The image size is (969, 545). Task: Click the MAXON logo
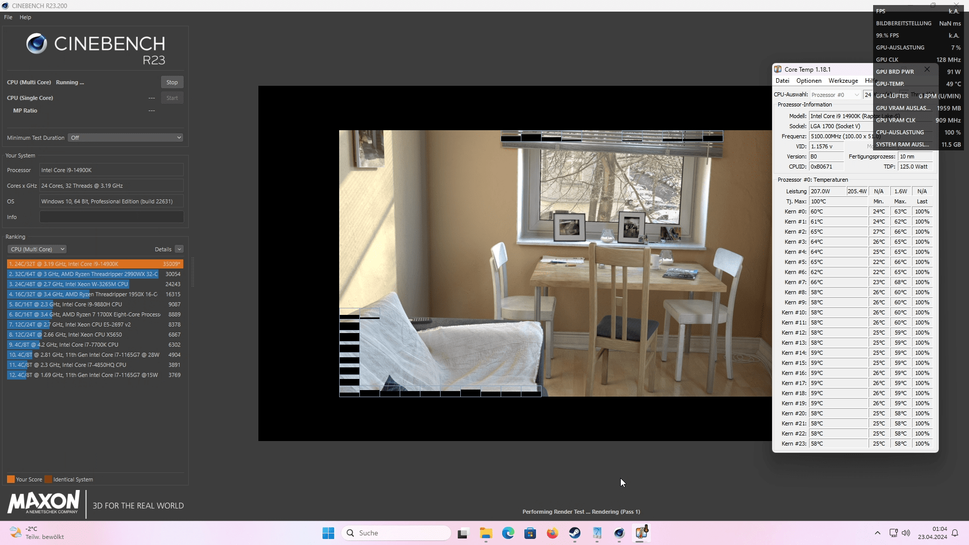point(43,503)
